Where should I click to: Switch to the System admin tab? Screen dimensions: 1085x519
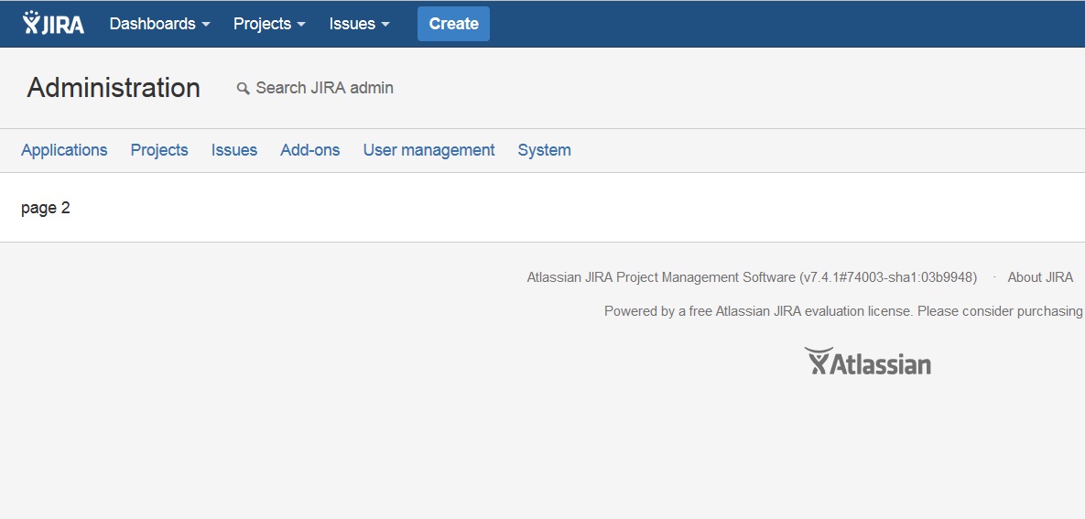(545, 150)
